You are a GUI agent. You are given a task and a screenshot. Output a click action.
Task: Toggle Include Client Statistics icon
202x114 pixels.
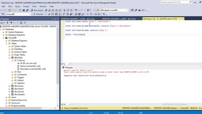pos(71,14)
